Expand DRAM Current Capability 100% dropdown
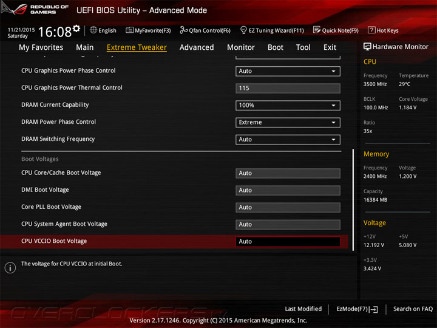The height and width of the screenshot is (328, 437). 288,106
